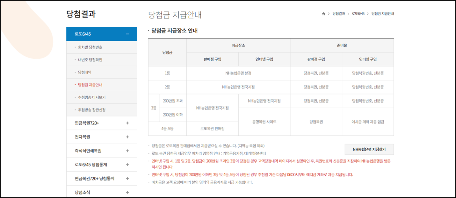Select 로또6/45 당첨통계 sidebar label
Viewport: 456px width, 198px height.
click(91, 165)
